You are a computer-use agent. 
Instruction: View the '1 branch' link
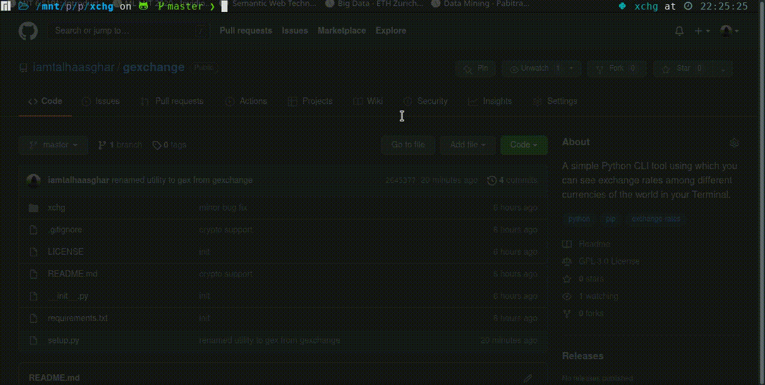tap(120, 145)
